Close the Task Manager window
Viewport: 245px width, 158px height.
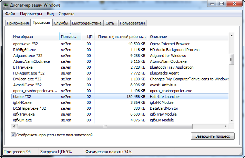pyautogui.click(x=234, y=3)
